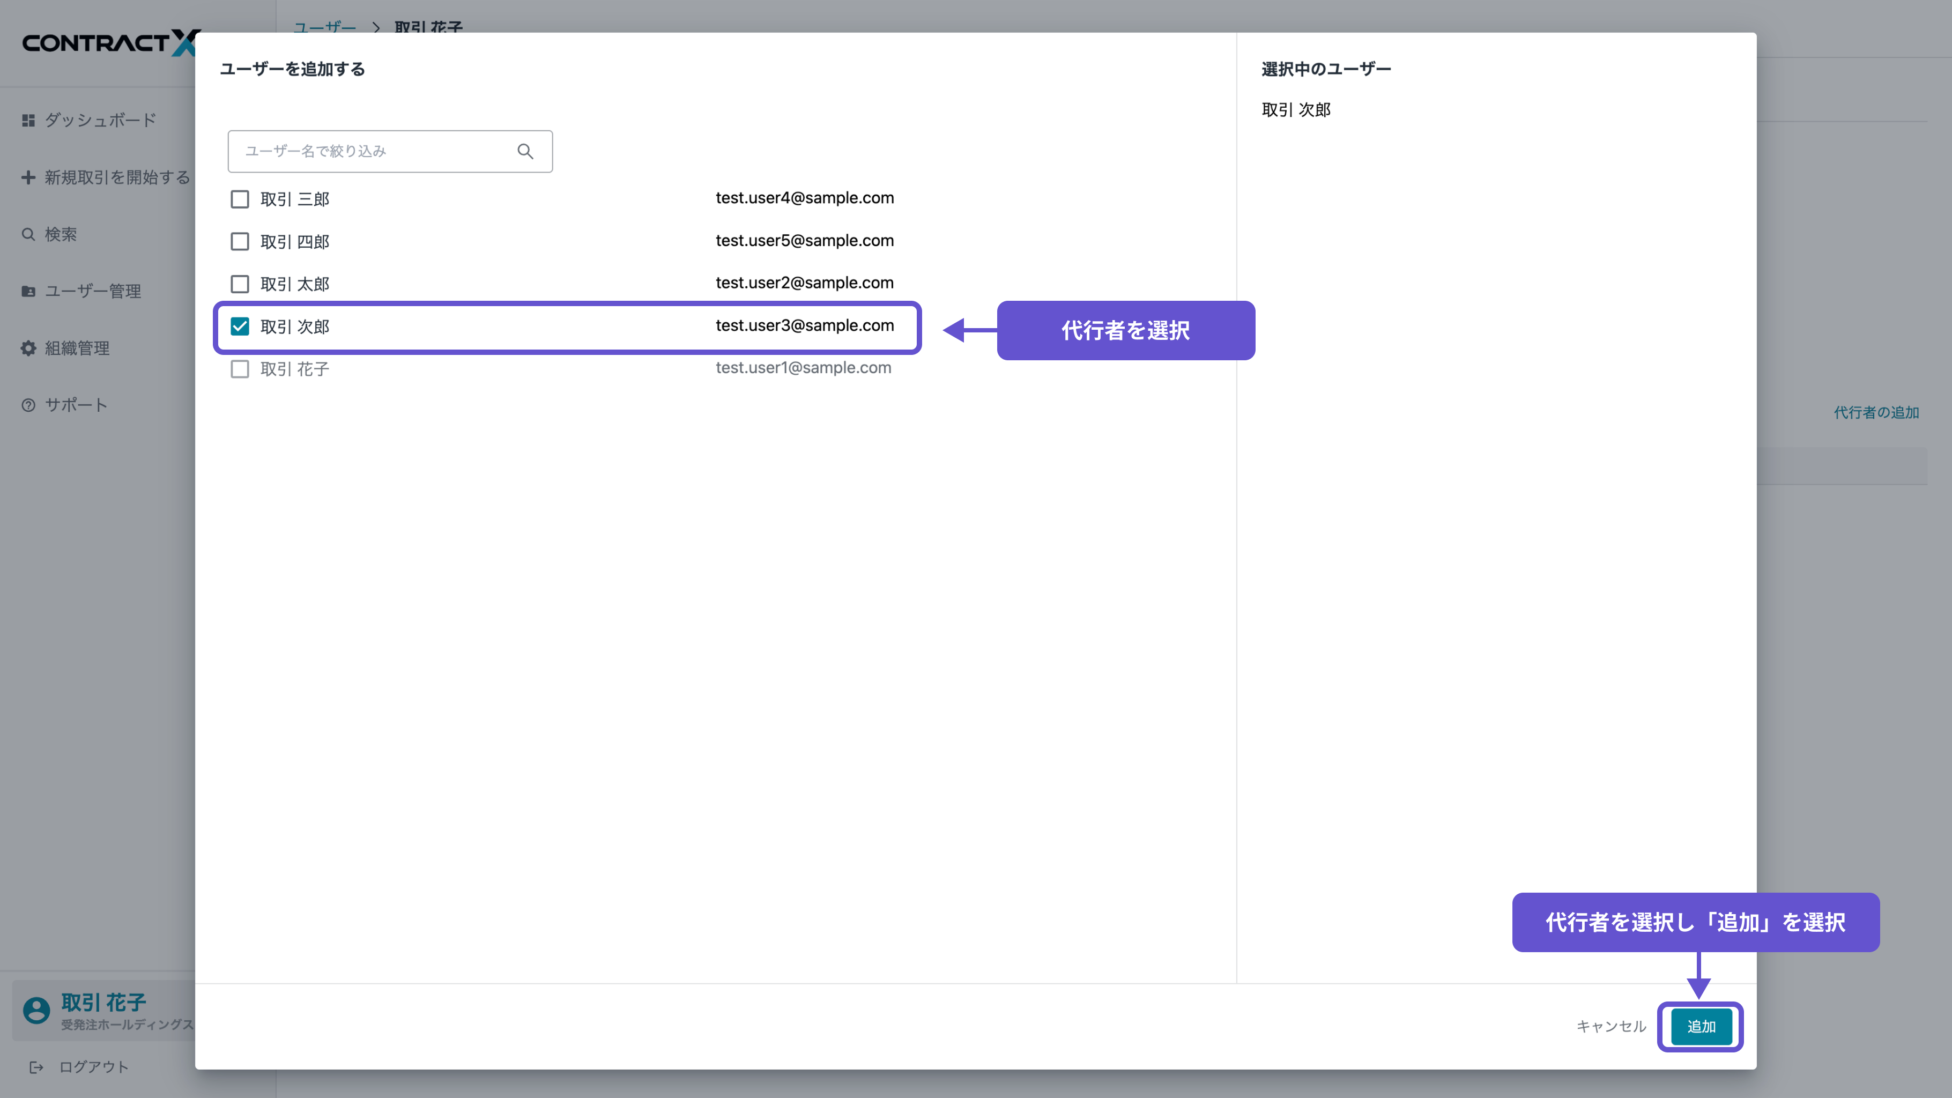1952x1098 pixels.
Task: Click the search icon in sidebar
Action: point(29,234)
